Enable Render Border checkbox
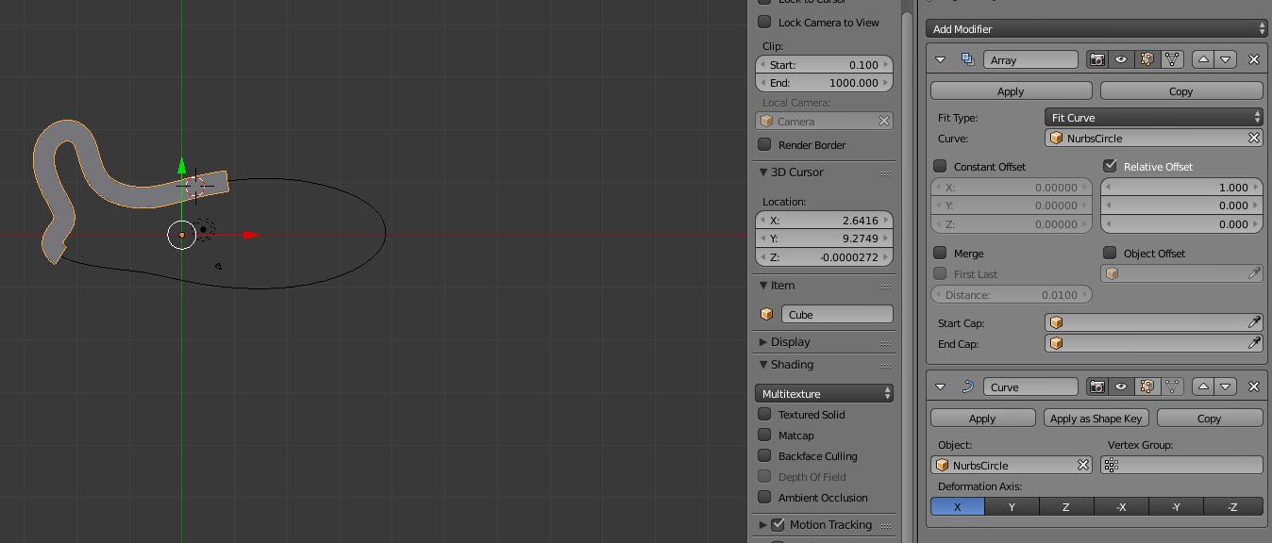 point(764,145)
